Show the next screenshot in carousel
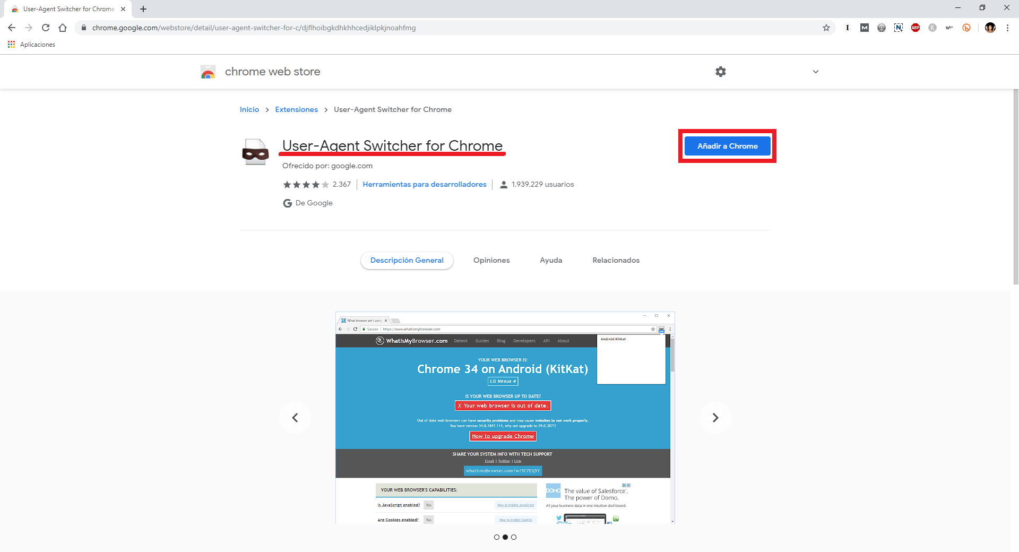 [x=715, y=418]
